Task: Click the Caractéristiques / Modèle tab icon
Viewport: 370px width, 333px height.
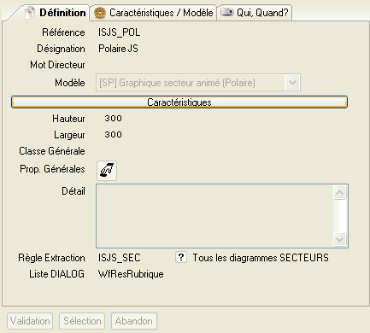Action: point(100,13)
